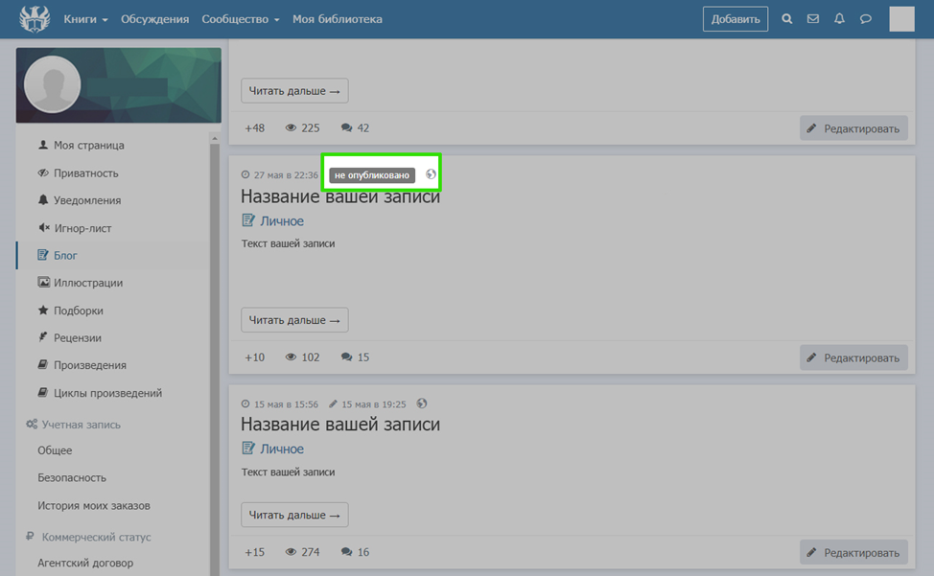Viewport: 934px width, 576px height.
Task: Click the 15 мая в 19:25 edit timestamp
Action: click(373, 404)
